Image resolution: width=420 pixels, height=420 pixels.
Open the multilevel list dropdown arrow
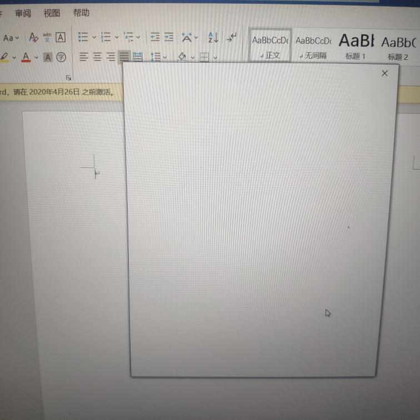[x=138, y=37]
